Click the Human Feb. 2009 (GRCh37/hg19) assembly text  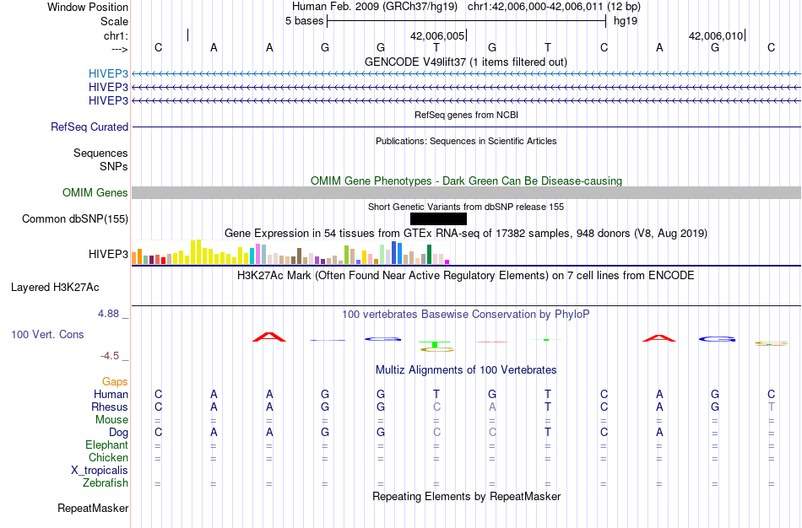point(375,7)
